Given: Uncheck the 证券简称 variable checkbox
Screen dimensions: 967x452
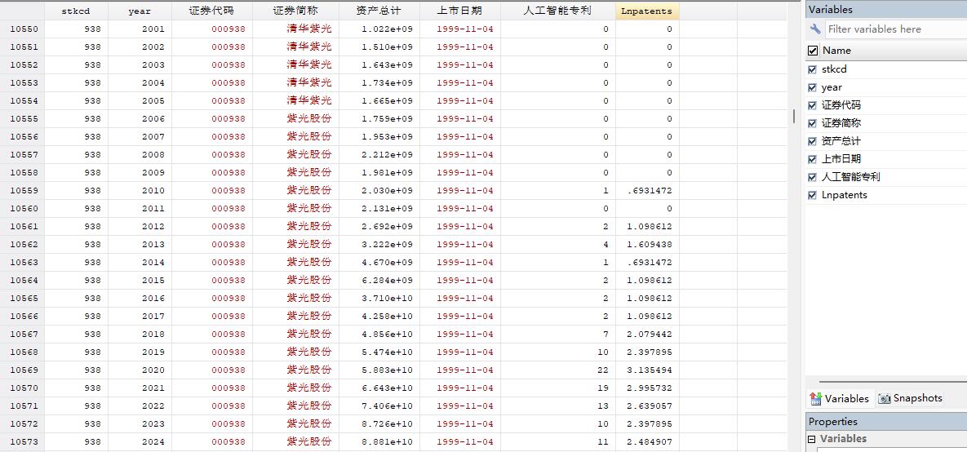Looking at the screenshot, I should [812, 123].
